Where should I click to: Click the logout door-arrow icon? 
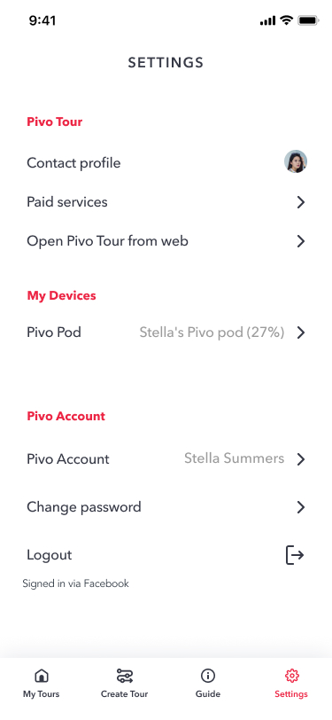tap(295, 555)
